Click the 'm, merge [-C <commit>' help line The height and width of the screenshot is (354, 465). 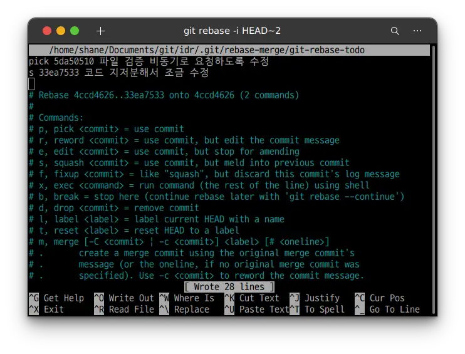click(179, 242)
